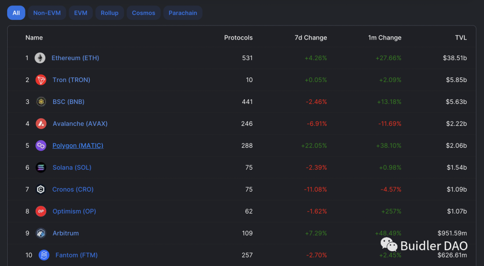
Task: Open the Avalanche (AVAX) chain link
Action: [80, 123]
